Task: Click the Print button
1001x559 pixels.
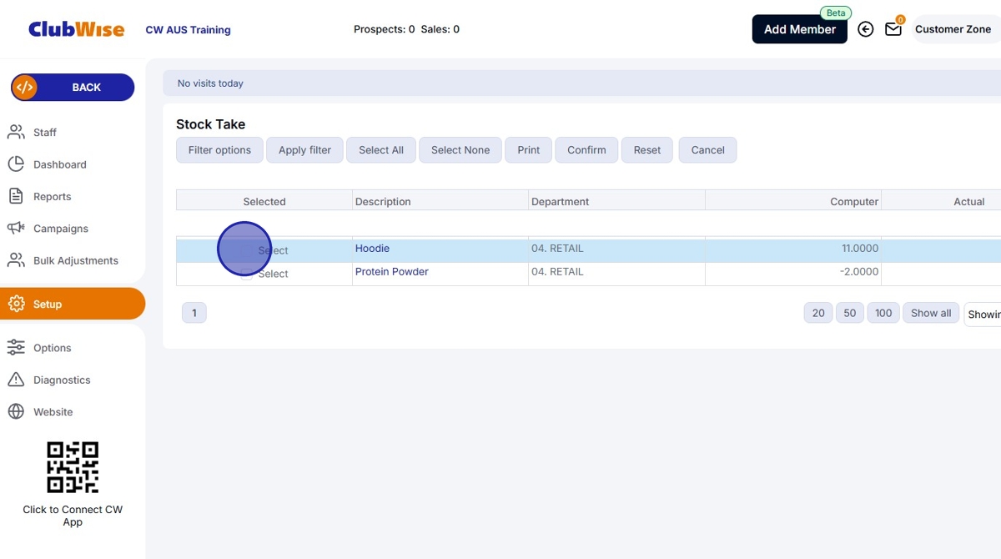Action: (x=529, y=150)
